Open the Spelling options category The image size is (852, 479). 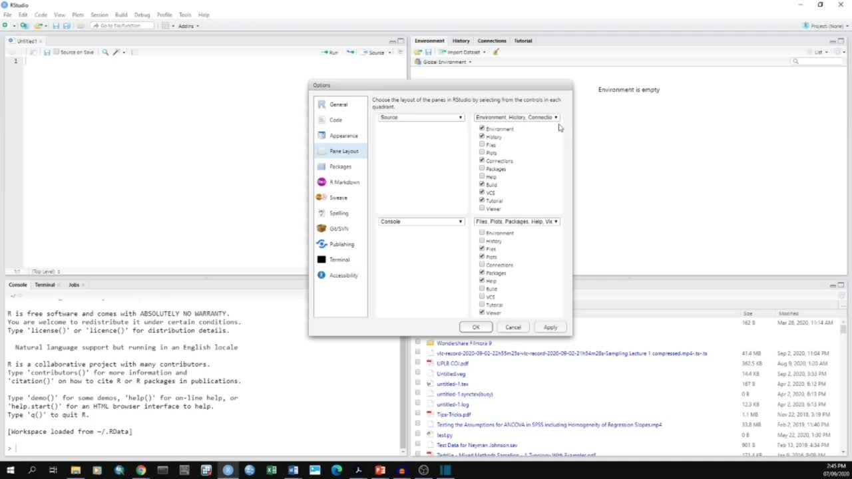click(x=340, y=213)
